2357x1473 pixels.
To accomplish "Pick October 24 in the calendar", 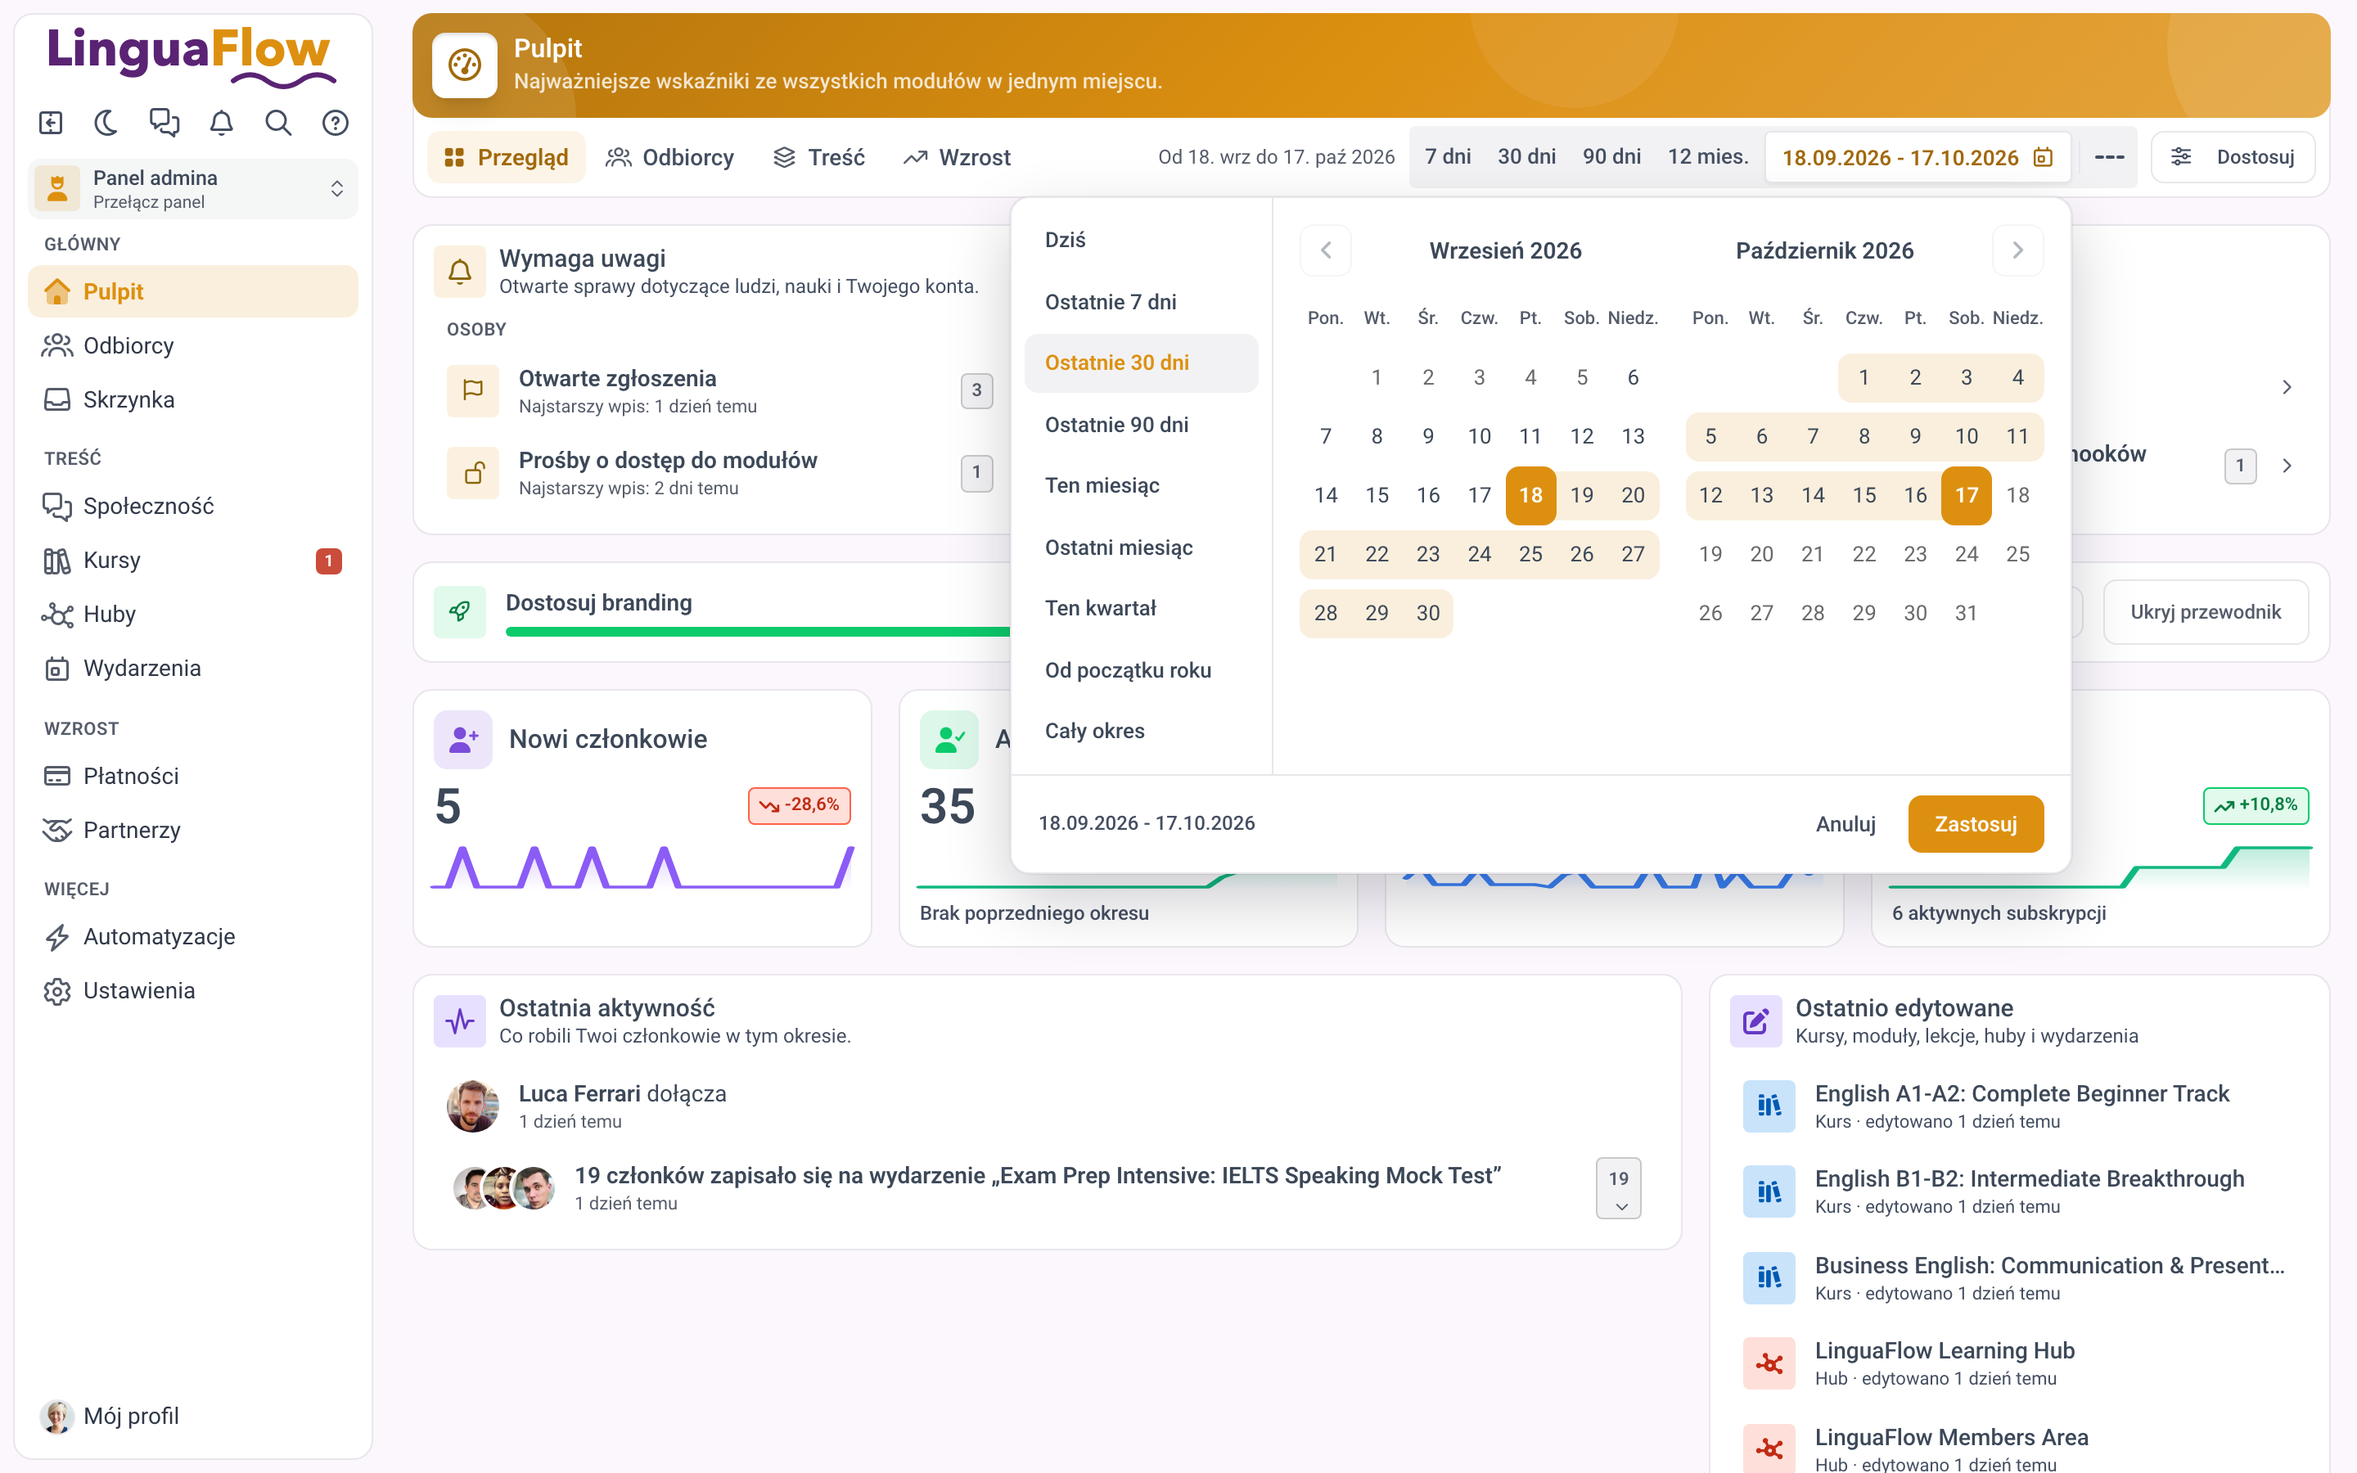I will [x=1967, y=554].
